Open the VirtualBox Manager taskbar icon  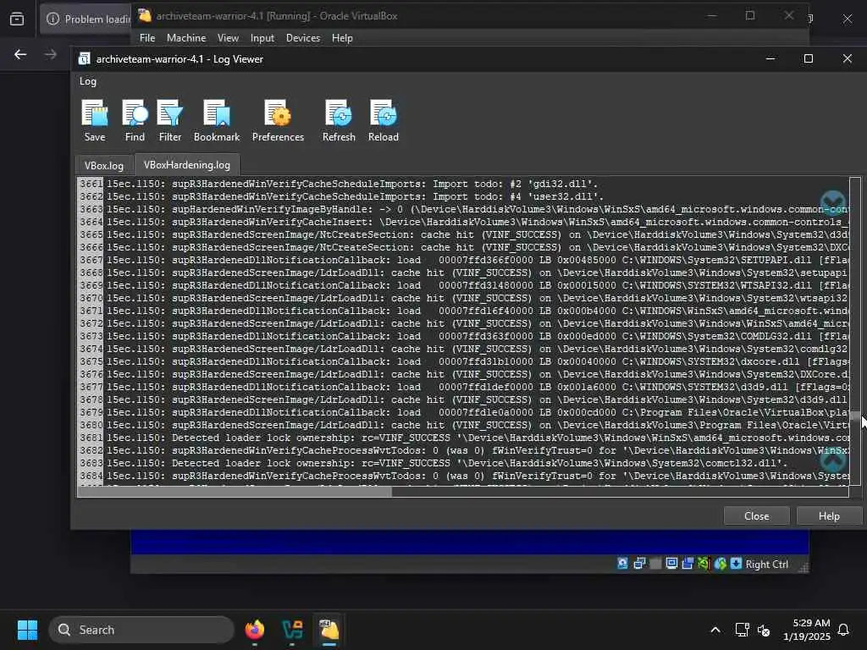point(292,630)
